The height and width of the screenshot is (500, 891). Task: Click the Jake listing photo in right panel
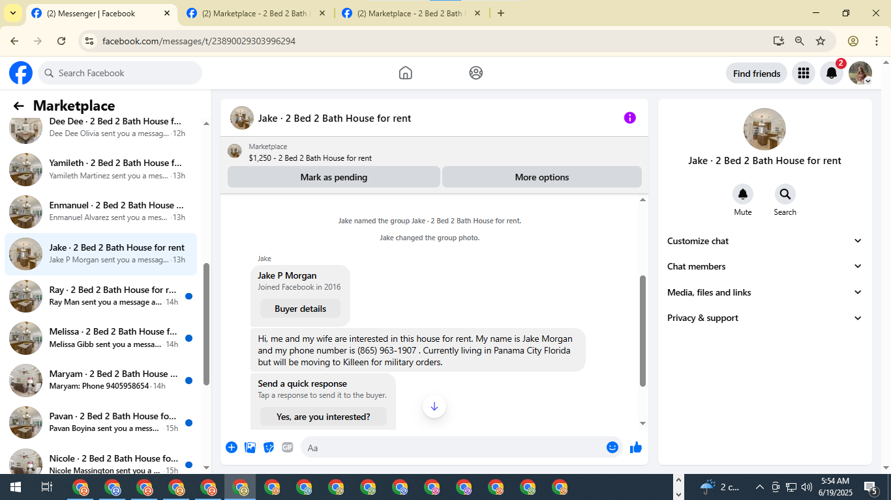764,129
